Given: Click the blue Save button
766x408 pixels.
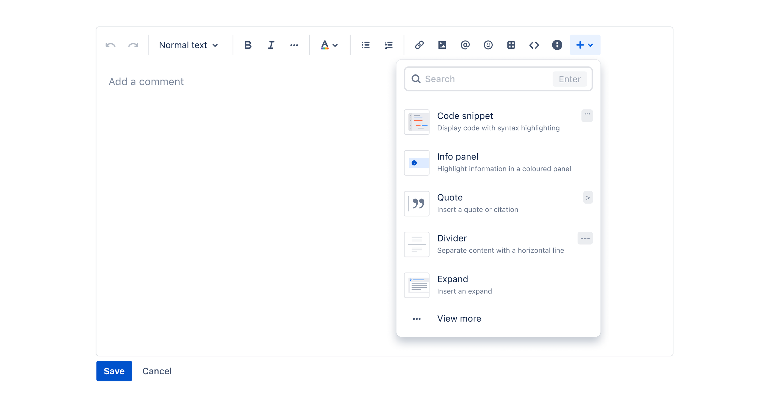Looking at the screenshot, I should [x=114, y=371].
